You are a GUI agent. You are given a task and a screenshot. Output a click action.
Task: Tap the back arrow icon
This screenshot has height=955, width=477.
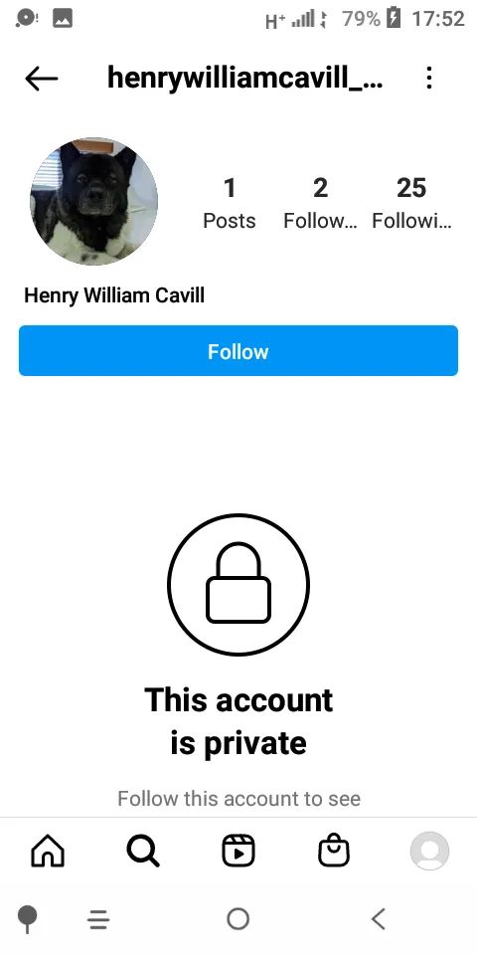(42, 79)
